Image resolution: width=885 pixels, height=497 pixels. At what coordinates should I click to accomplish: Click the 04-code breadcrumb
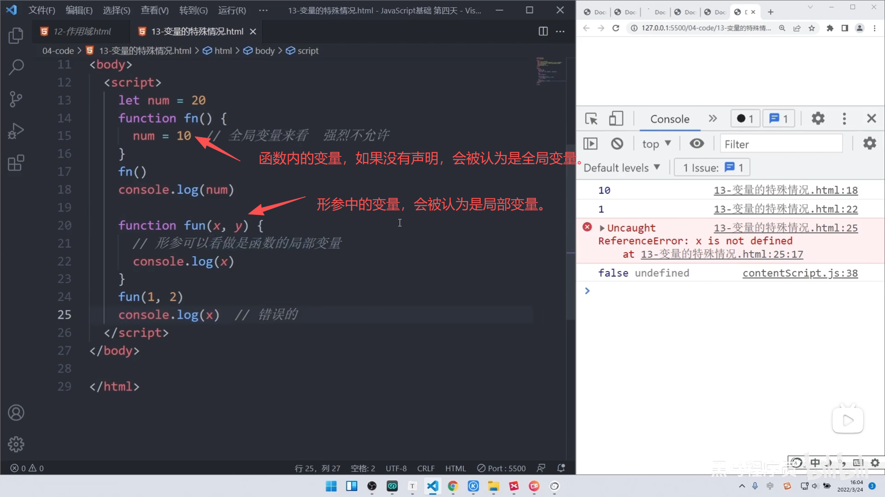[58, 51]
